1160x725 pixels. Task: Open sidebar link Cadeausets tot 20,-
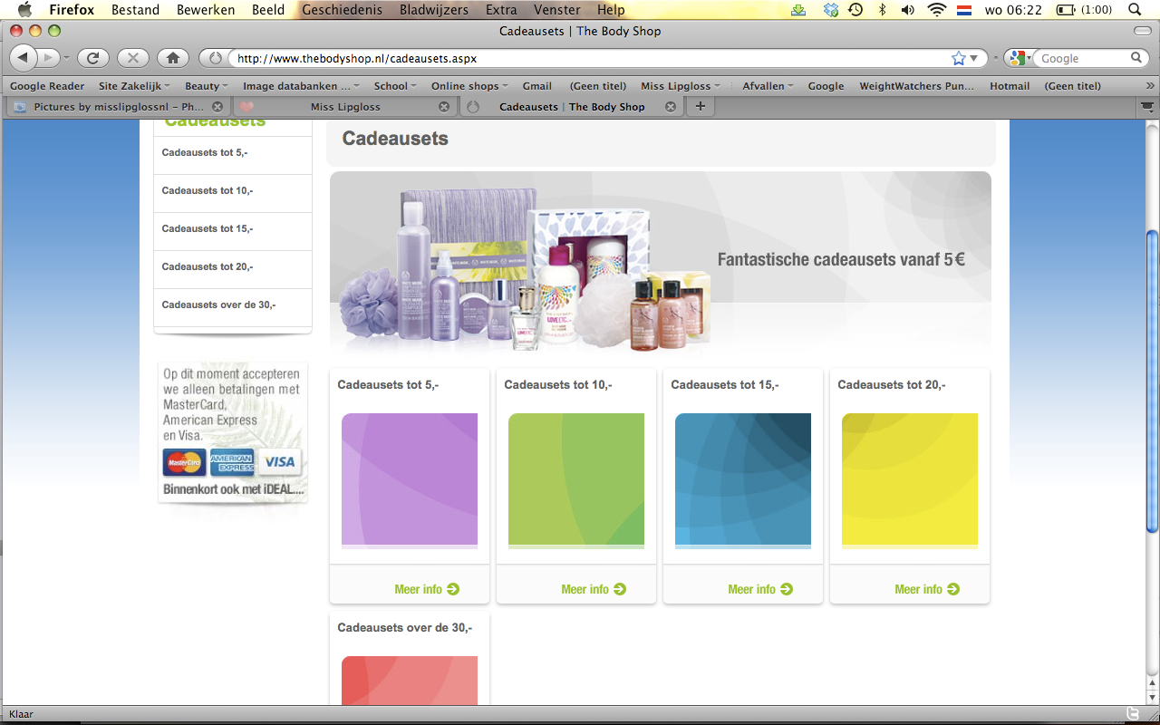(208, 266)
